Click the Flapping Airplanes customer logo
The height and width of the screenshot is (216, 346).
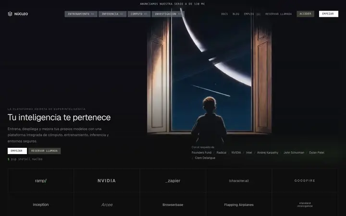[x=239, y=205]
